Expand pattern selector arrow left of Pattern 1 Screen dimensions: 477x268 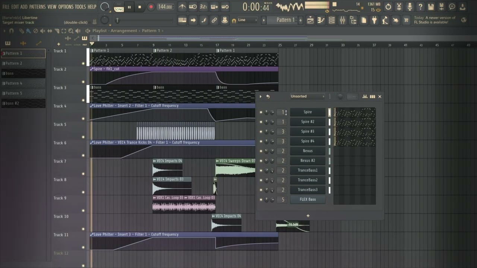(264, 20)
